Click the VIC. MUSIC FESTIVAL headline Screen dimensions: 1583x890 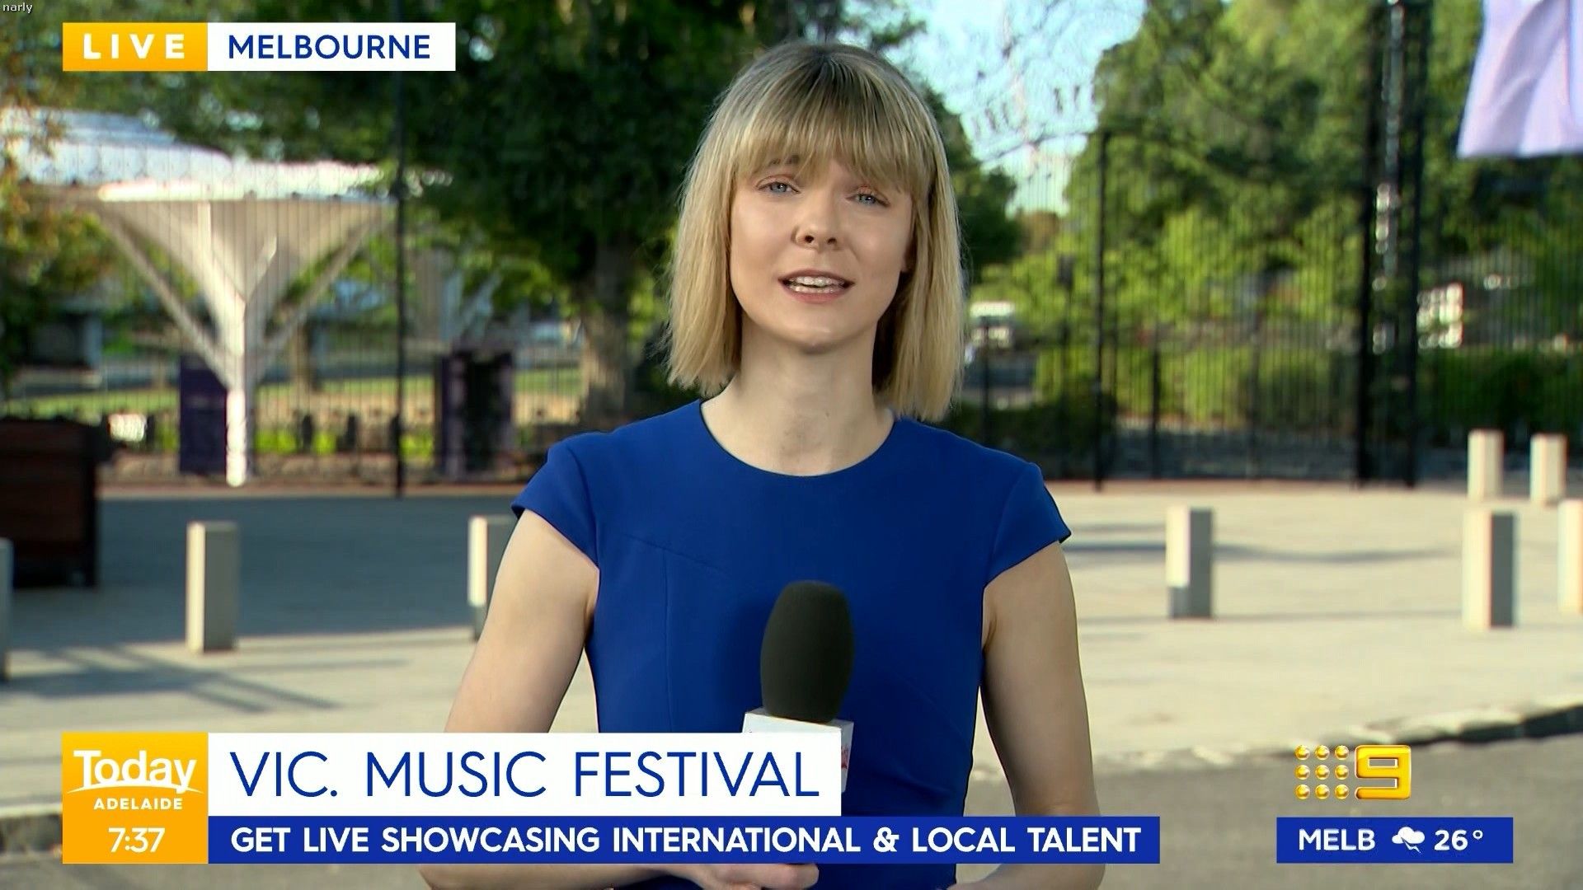[524, 775]
